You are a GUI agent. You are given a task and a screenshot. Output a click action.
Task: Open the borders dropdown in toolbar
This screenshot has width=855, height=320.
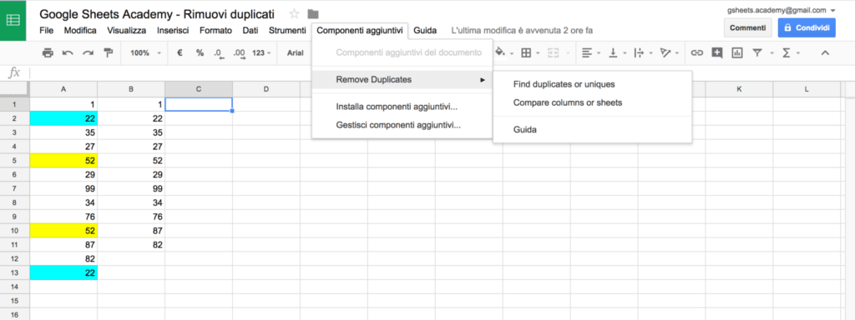point(529,52)
